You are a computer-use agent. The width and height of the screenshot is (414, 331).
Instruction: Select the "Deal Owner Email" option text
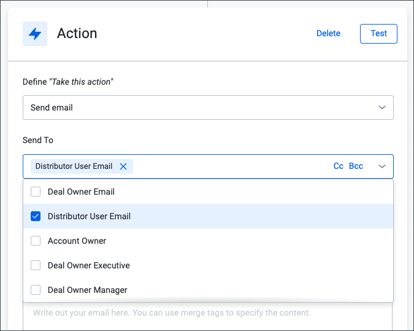pyautogui.click(x=81, y=192)
